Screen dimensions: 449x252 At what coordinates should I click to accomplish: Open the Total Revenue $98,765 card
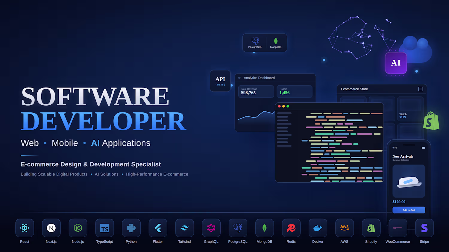(256, 91)
